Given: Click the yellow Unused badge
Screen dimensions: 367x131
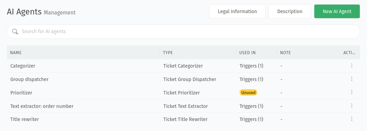Looking at the screenshot, I should 248,92.
